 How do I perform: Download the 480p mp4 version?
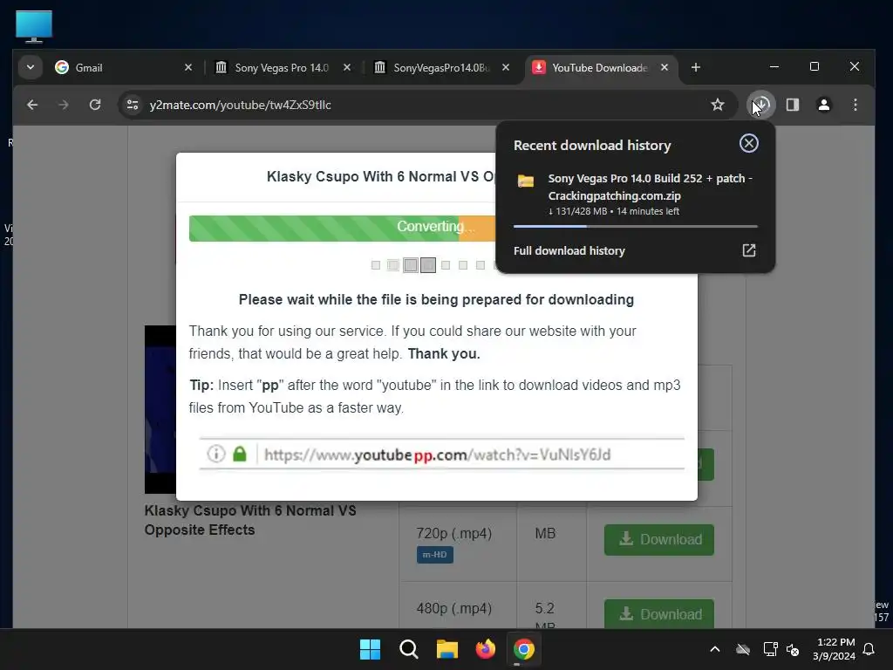pyautogui.click(x=659, y=614)
